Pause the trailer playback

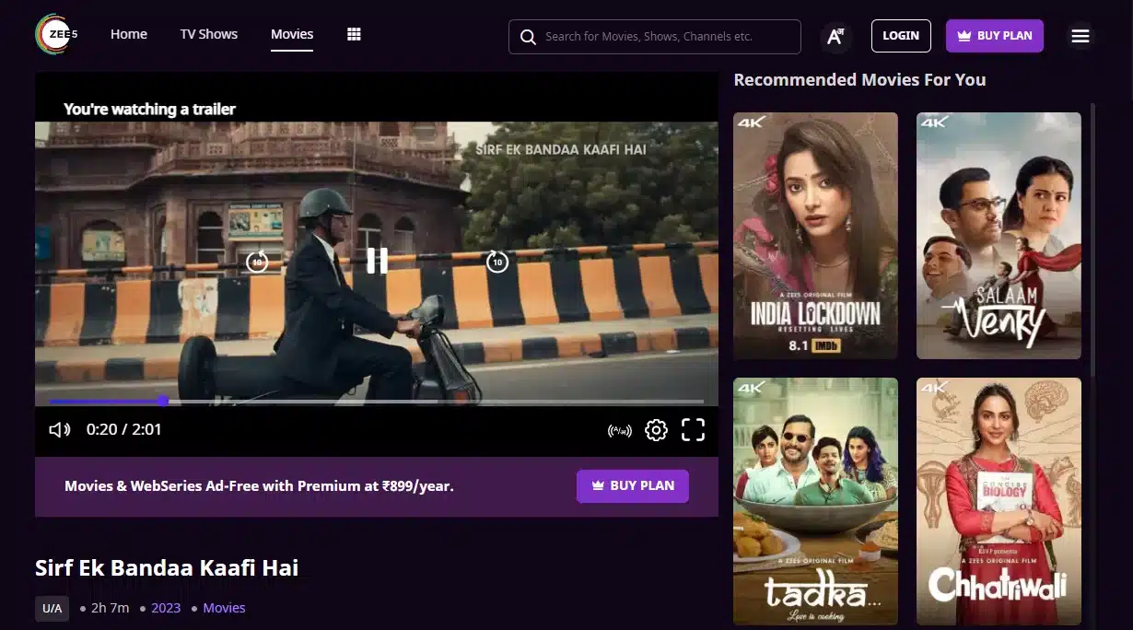[x=377, y=261]
